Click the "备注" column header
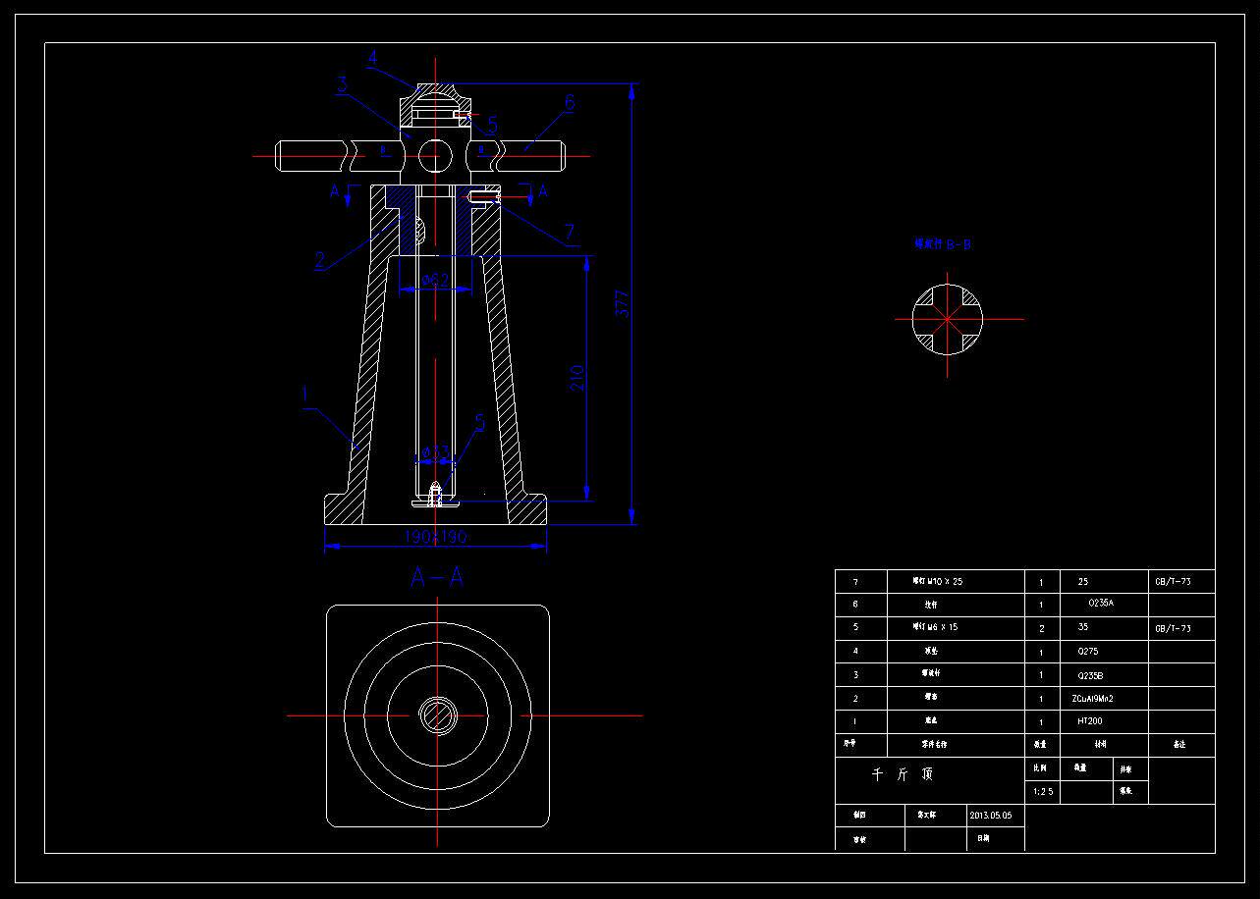Screen dimensions: 1260x899 1179,745
